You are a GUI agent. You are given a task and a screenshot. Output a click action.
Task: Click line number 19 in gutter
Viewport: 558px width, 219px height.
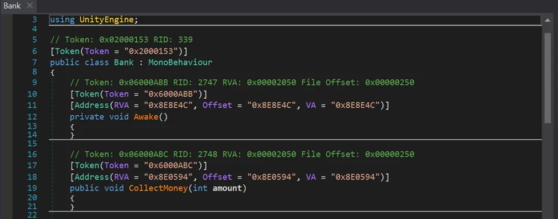click(32, 188)
